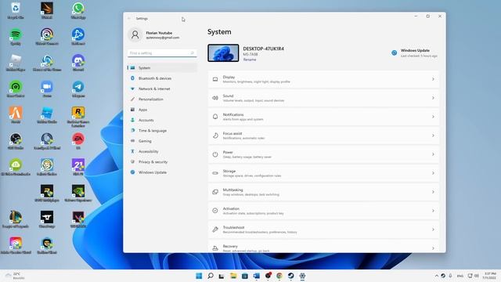Open the Recycle Bin desktop icon

coord(16,10)
